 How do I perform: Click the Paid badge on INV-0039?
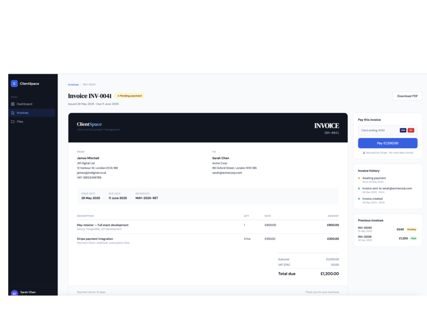[413, 239]
